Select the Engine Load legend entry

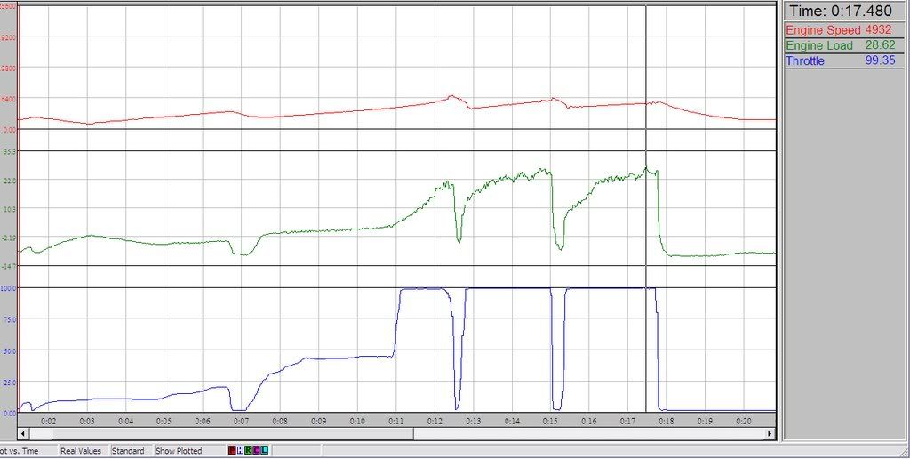819,45
